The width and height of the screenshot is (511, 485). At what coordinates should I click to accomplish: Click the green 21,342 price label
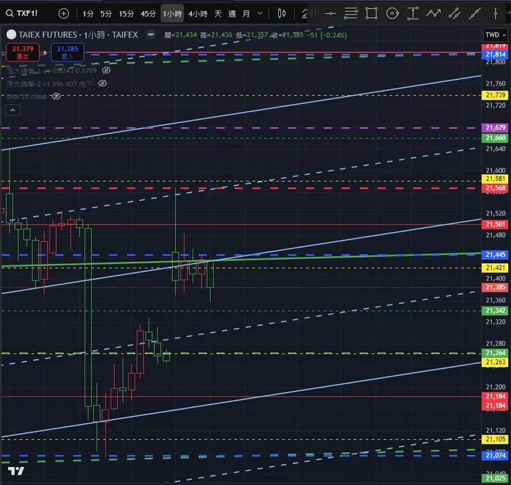495,310
